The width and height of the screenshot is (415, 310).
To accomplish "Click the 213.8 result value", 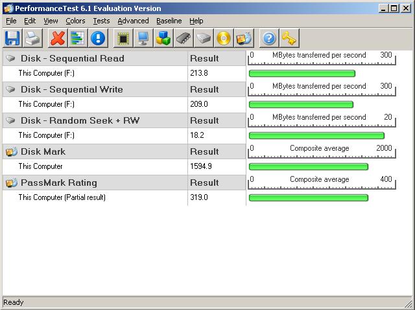I will 199,73.
